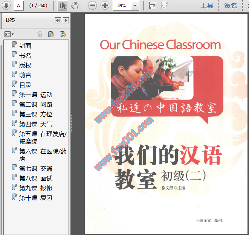Click the 封面 bookmark ribbon icon
Viewport: 249px width, 235px height.
coord(14,44)
